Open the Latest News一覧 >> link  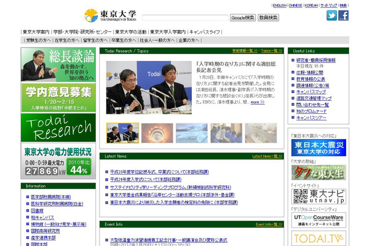click(x=267, y=156)
